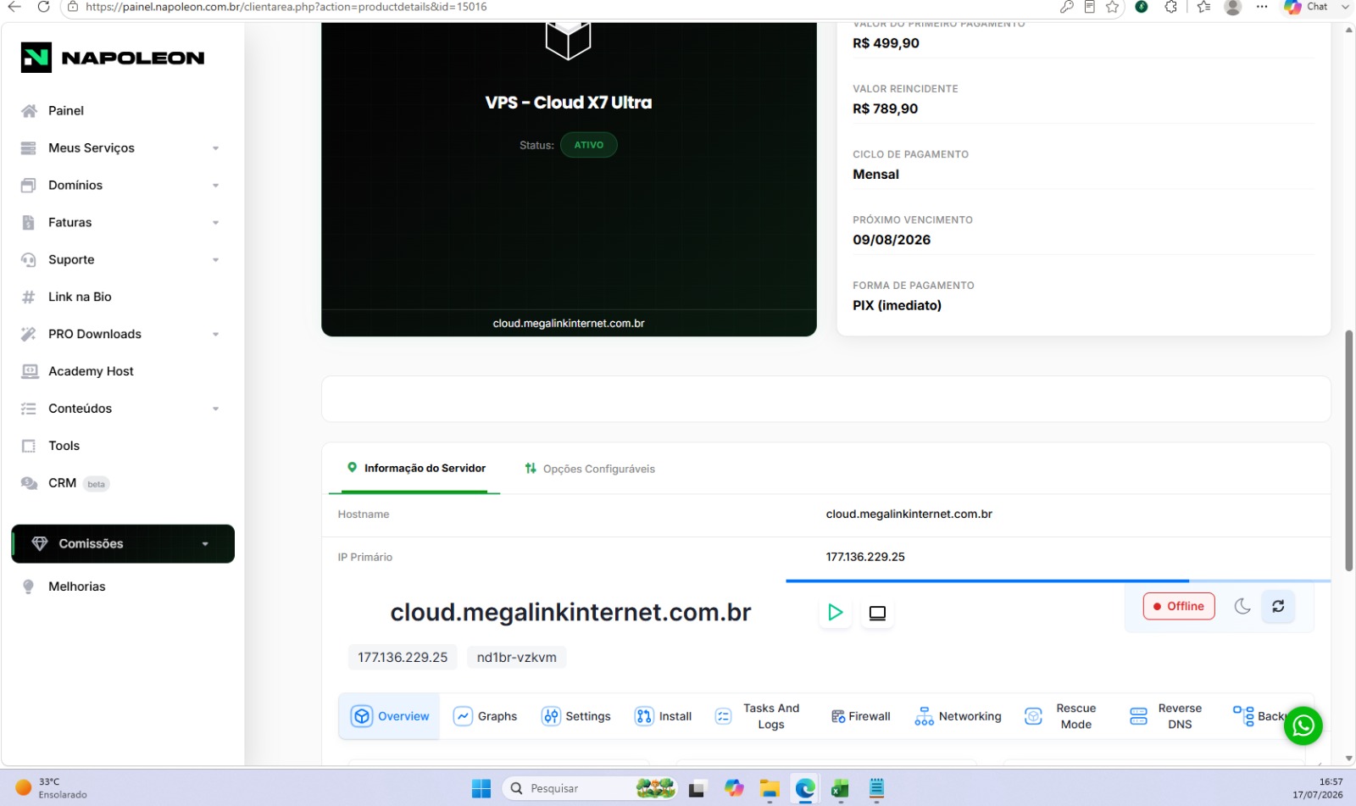Click the 177.136.229.25 IP chip
The image size is (1356, 806).
(x=403, y=658)
